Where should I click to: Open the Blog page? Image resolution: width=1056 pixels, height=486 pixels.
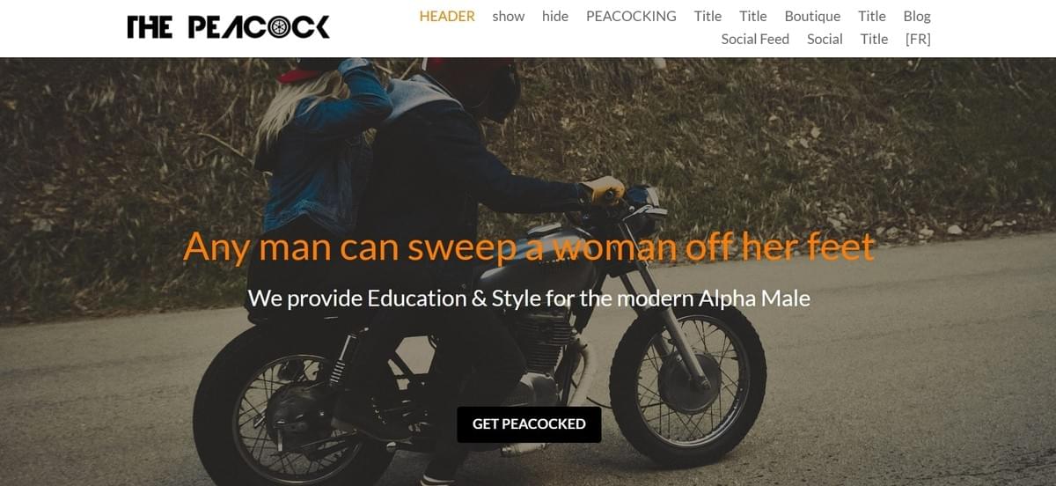(917, 16)
